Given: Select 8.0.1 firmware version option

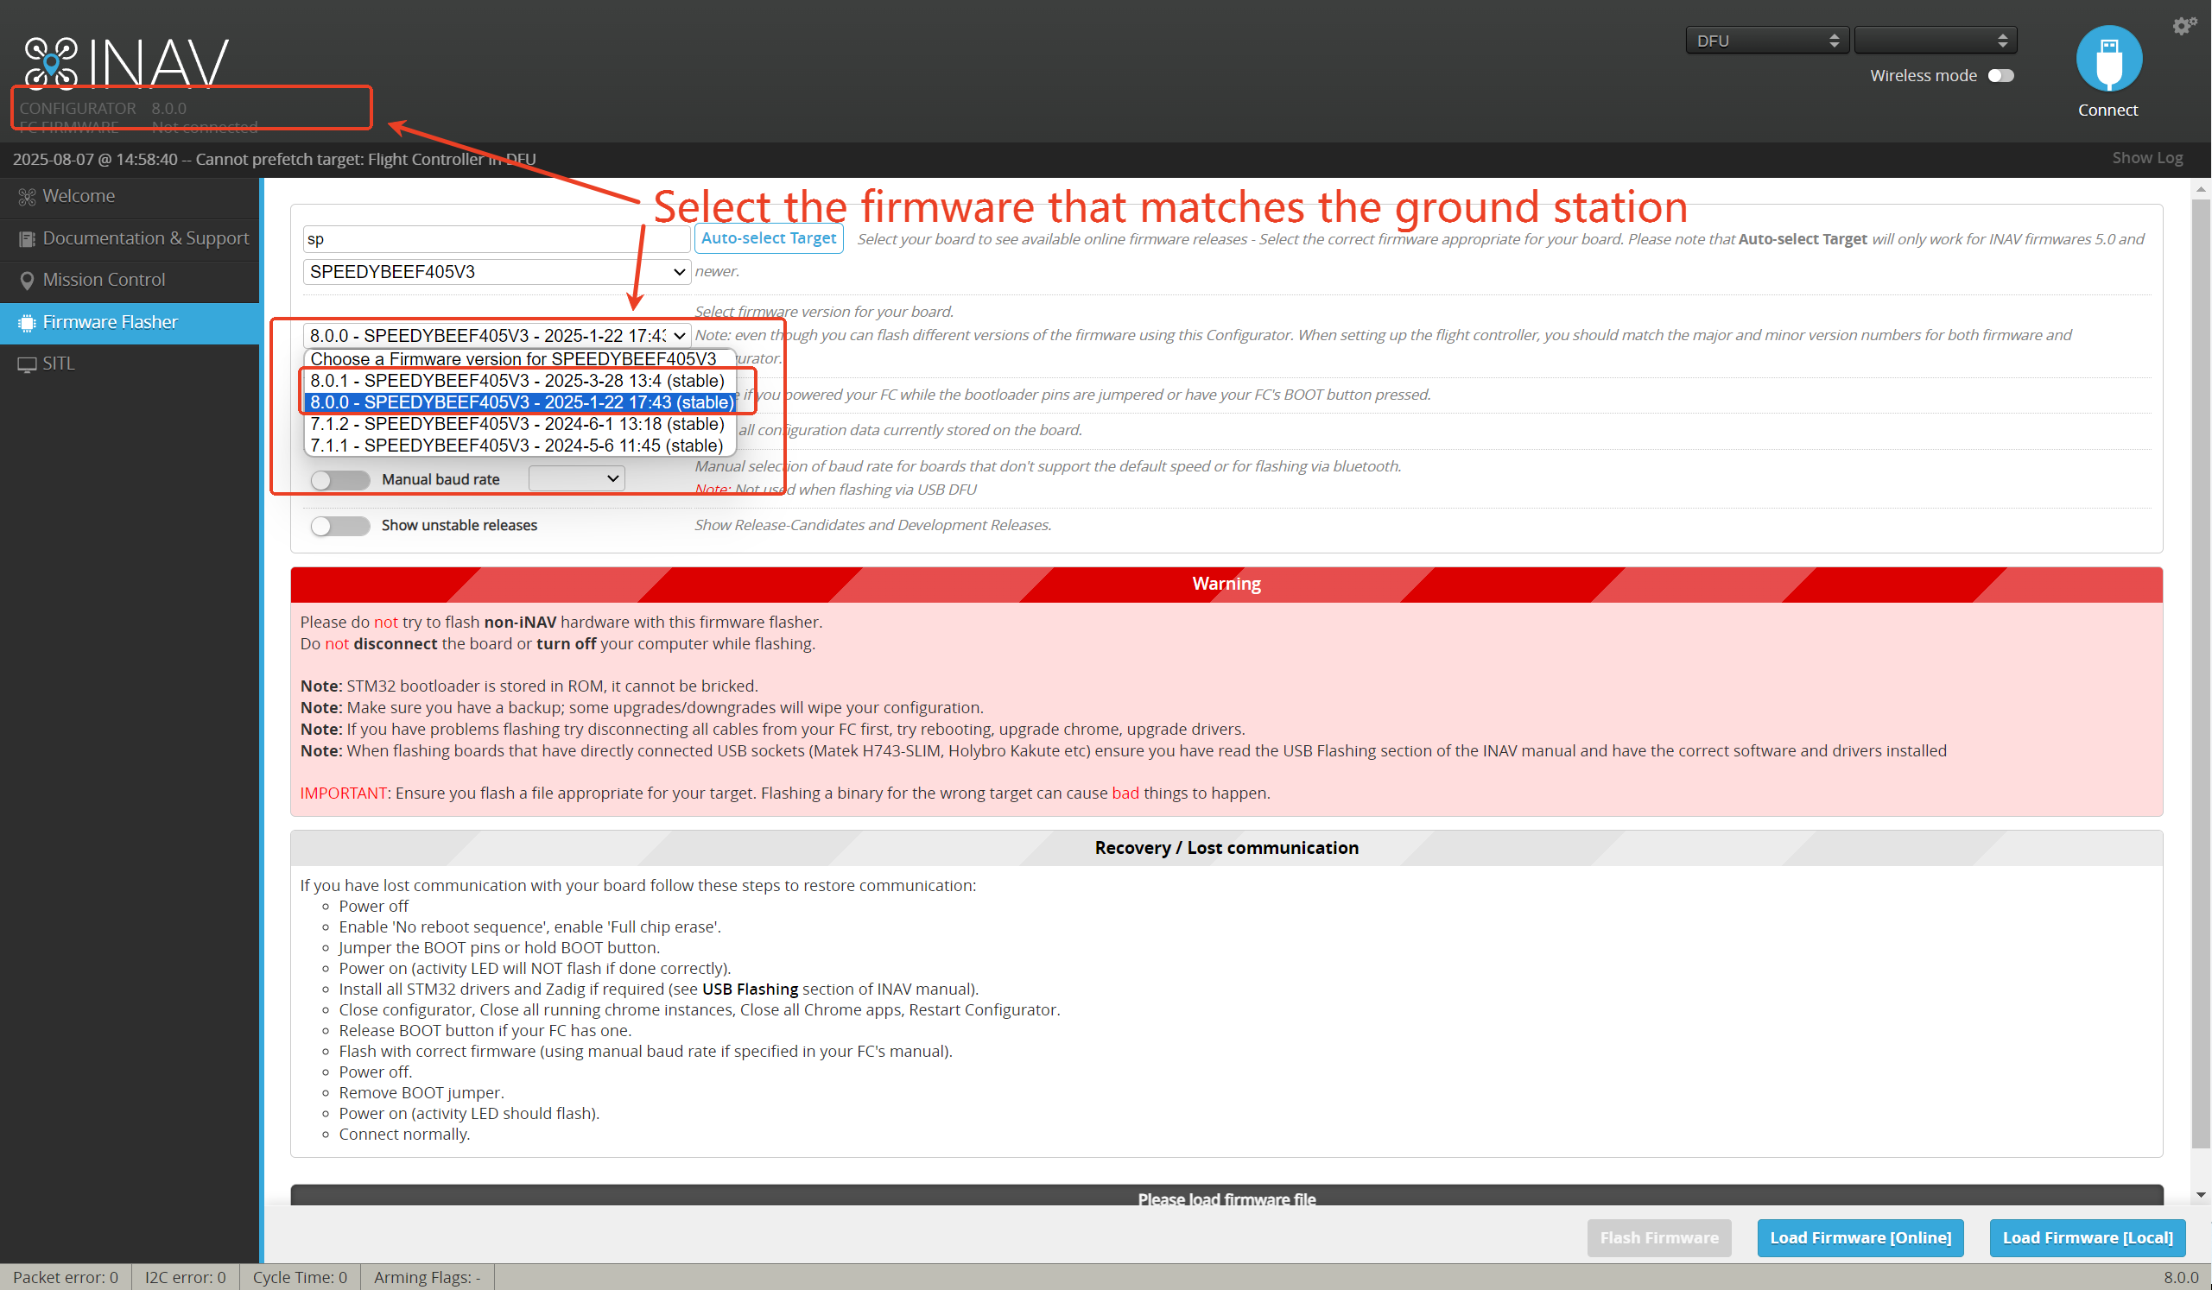Looking at the screenshot, I should point(517,380).
